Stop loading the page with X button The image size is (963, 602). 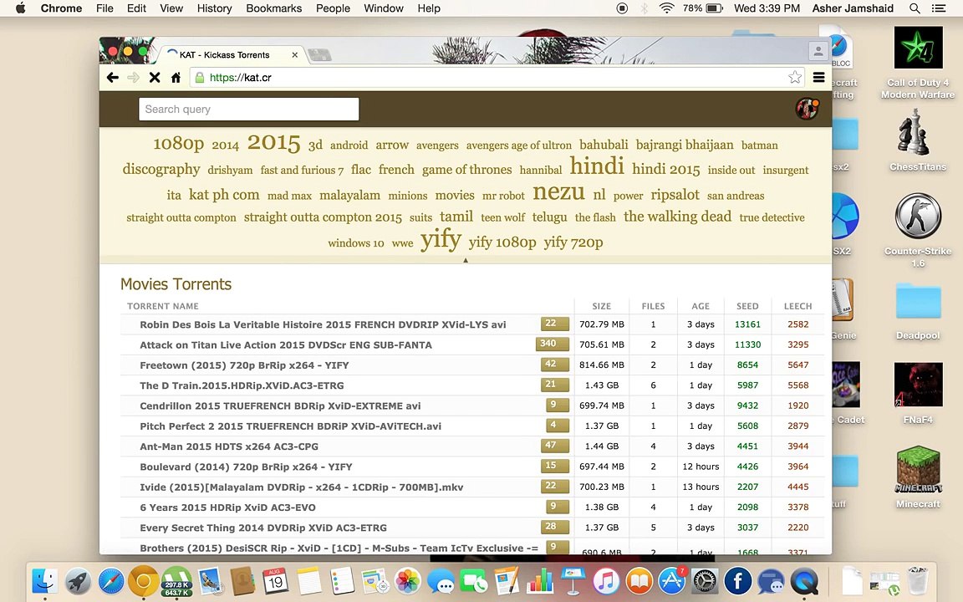(155, 78)
